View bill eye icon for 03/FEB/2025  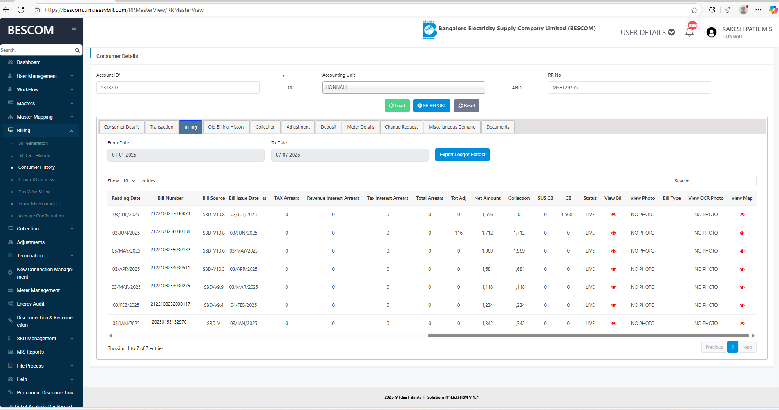[613, 305]
